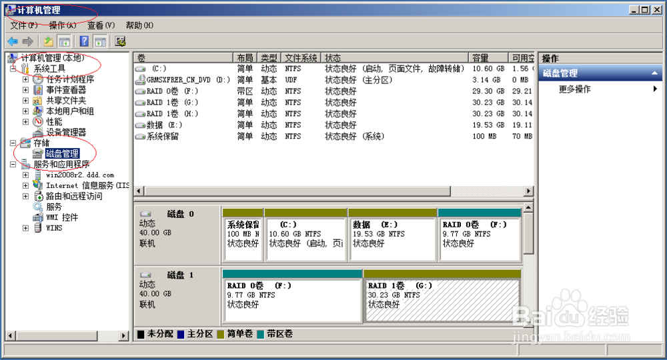This screenshot has height=360, width=667.
Task: Click the 磁盘 0 disk icon
Action: [x=146, y=214]
